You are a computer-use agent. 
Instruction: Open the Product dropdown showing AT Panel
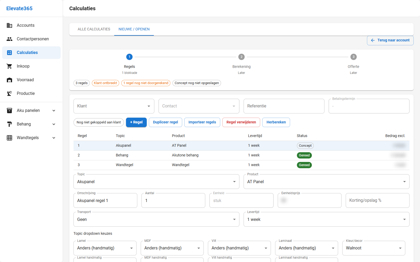click(327, 182)
